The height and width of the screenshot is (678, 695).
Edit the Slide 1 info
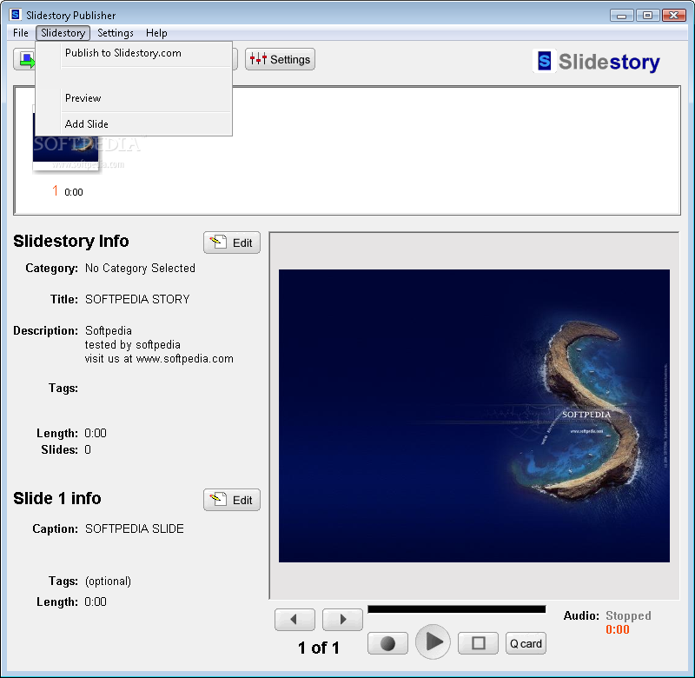[x=232, y=500]
